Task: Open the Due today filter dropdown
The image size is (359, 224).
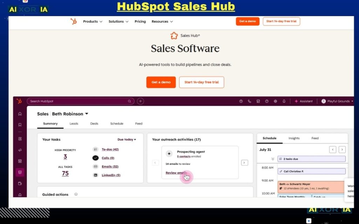Action: 127,139
